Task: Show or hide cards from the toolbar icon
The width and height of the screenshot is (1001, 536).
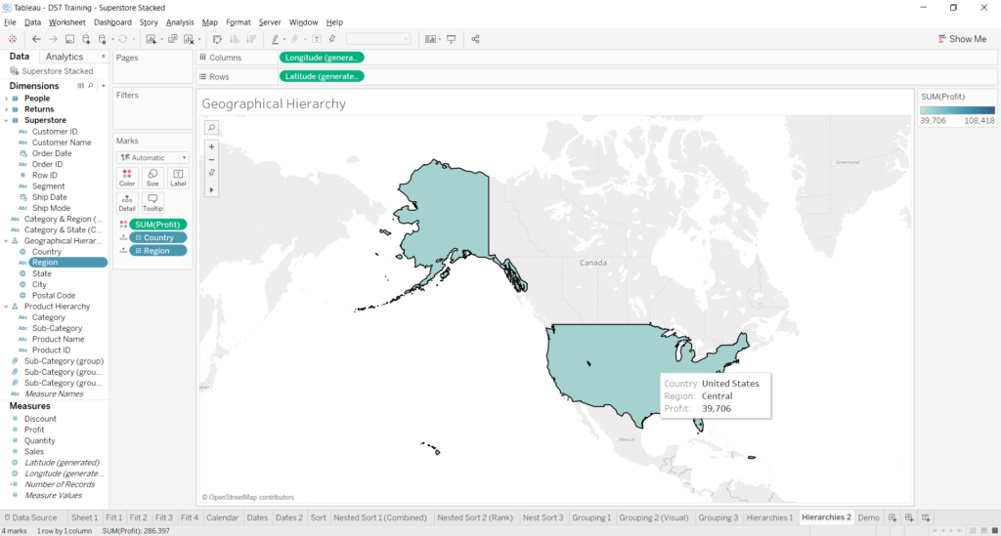Action: click(431, 39)
